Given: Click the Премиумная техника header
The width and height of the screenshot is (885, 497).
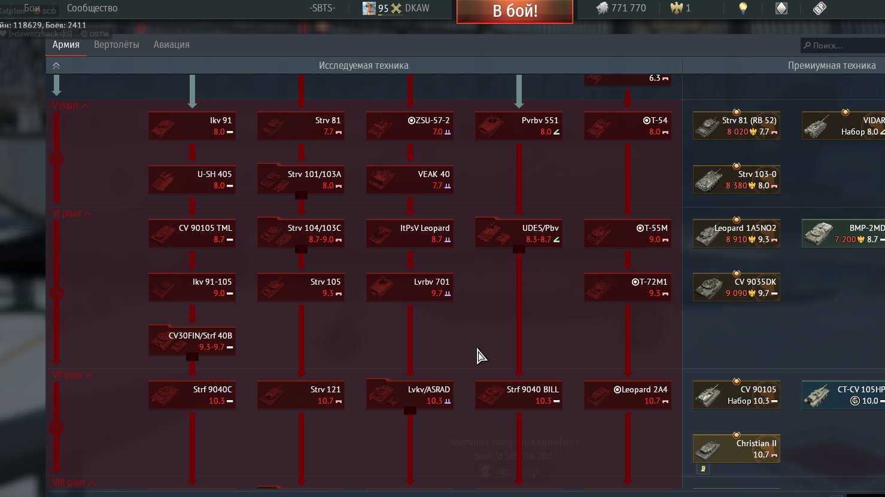Looking at the screenshot, I should click(832, 66).
